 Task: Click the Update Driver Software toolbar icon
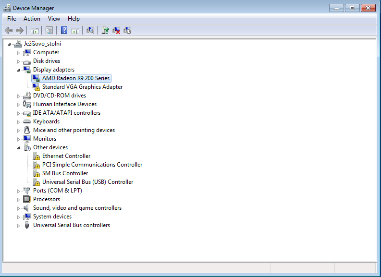pyautogui.click(x=105, y=30)
